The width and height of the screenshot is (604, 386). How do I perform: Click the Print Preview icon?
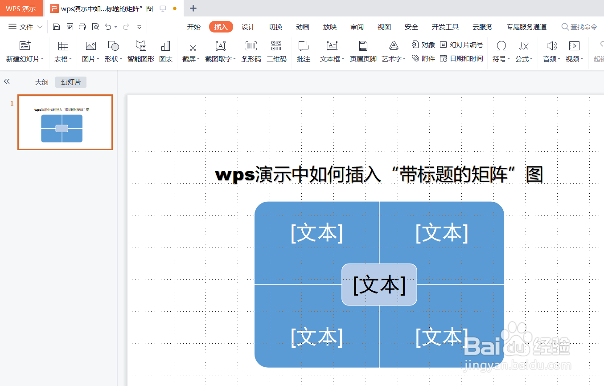click(x=95, y=27)
